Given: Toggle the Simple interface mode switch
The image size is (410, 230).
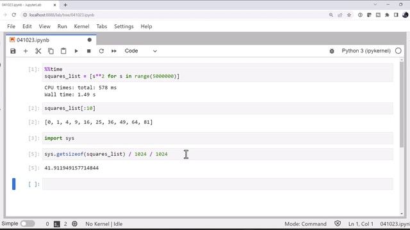Looking at the screenshot, I should click(28, 224).
